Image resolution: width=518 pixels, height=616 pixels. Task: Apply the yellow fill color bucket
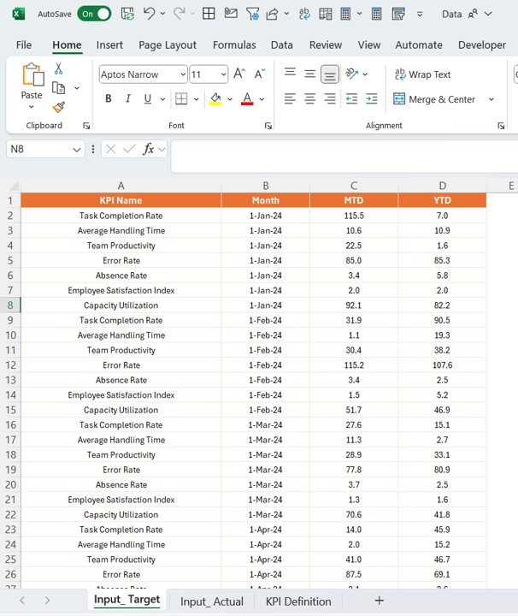[215, 98]
